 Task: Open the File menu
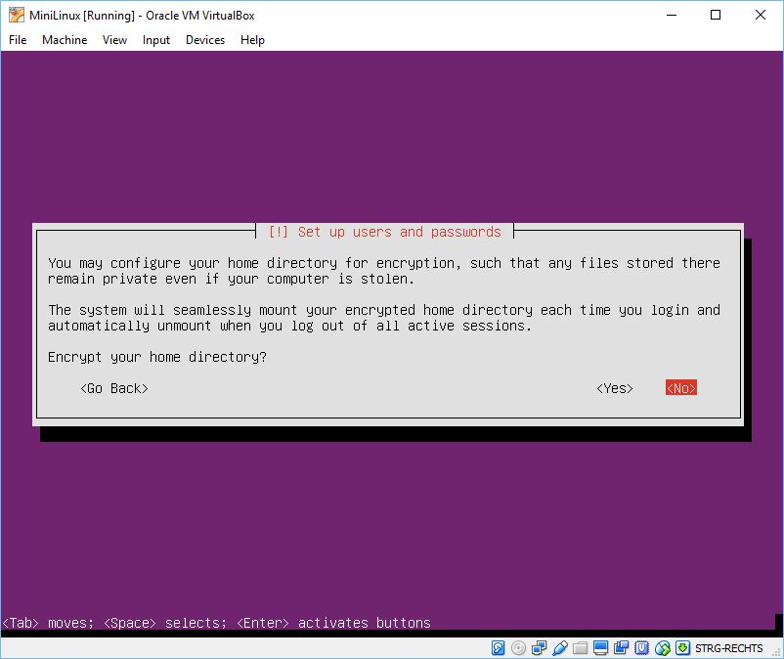(x=18, y=40)
